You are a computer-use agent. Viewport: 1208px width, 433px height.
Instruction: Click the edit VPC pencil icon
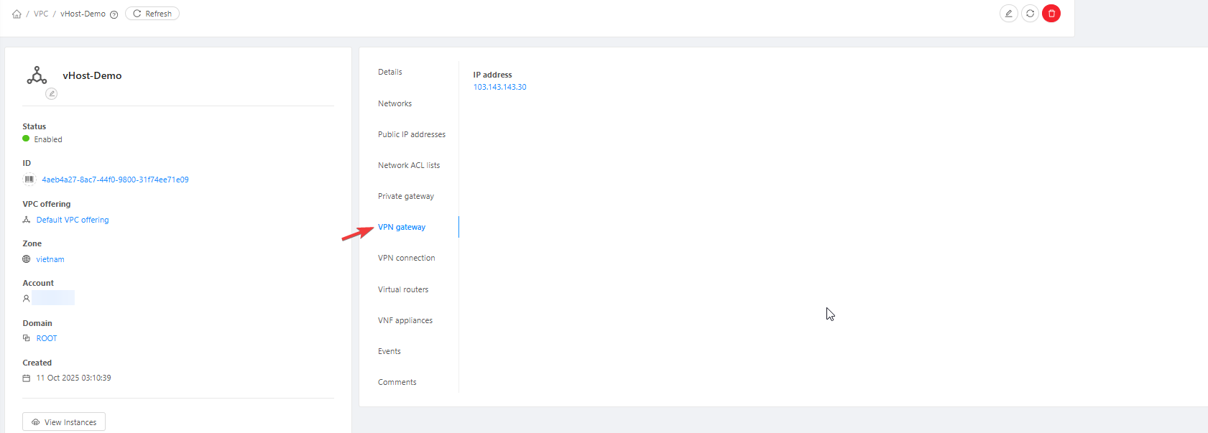[1008, 14]
